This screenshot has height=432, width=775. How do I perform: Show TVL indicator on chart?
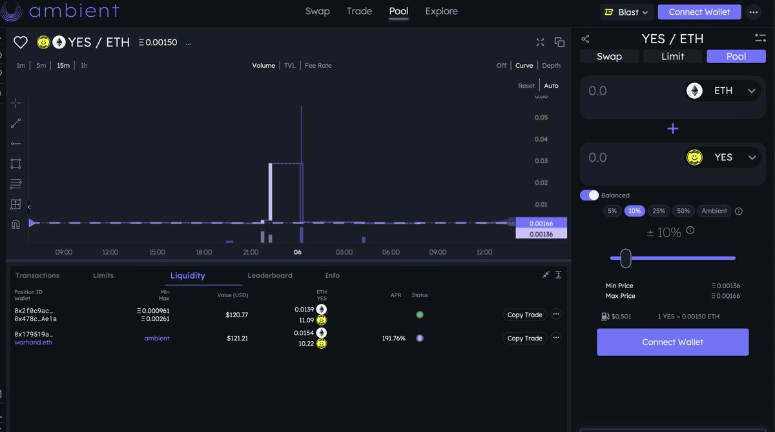[x=290, y=66]
